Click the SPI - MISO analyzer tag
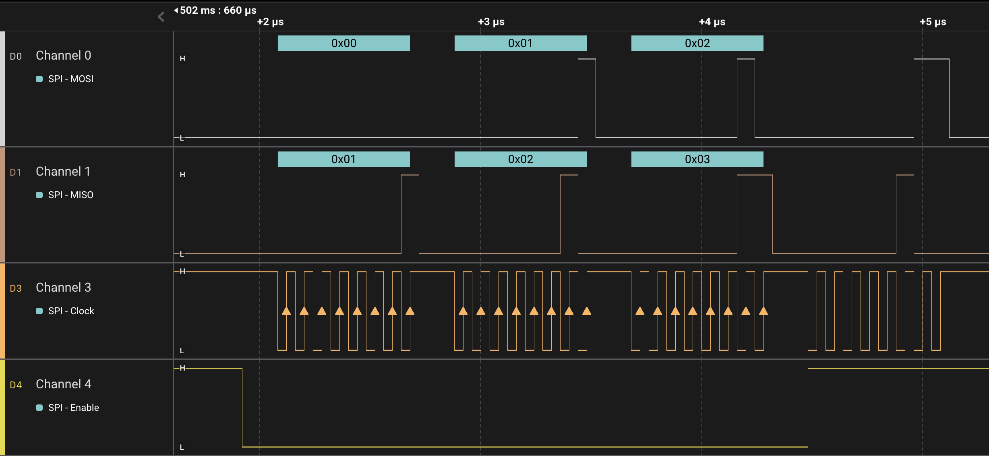Image resolution: width=989 pixels, height=456 pixels. 71,195
